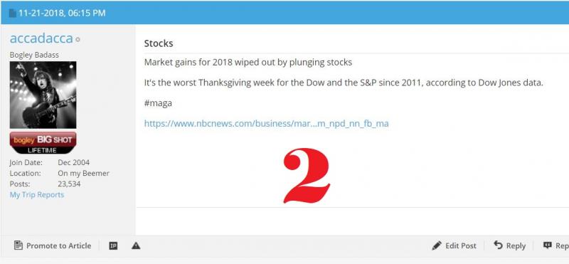Click the Reply arrow icon
The width and height of the screenshot is (569, 264).
point(499,245)
